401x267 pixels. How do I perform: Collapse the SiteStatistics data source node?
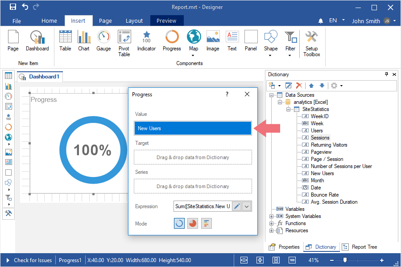point(288,109)
